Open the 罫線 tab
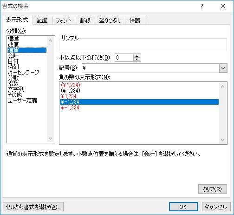This screenshot has width=234, height=215. tap(85, 20)
